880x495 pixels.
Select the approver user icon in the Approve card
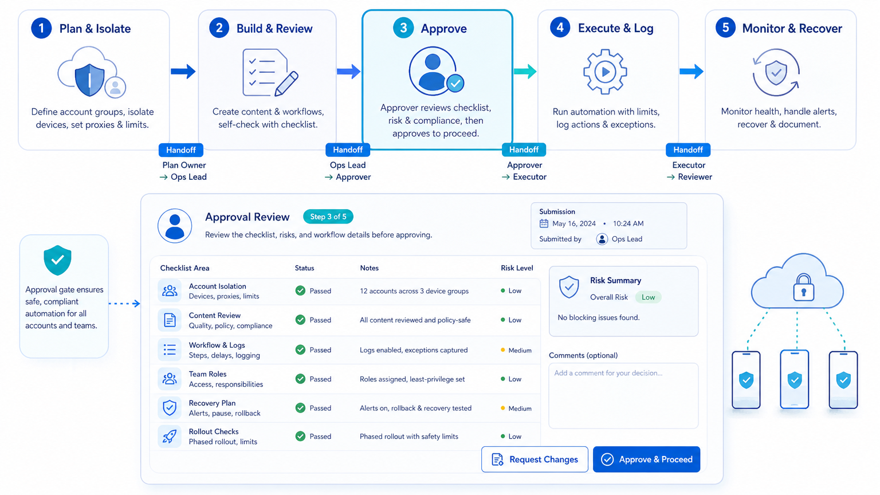(x=436, y=71)
